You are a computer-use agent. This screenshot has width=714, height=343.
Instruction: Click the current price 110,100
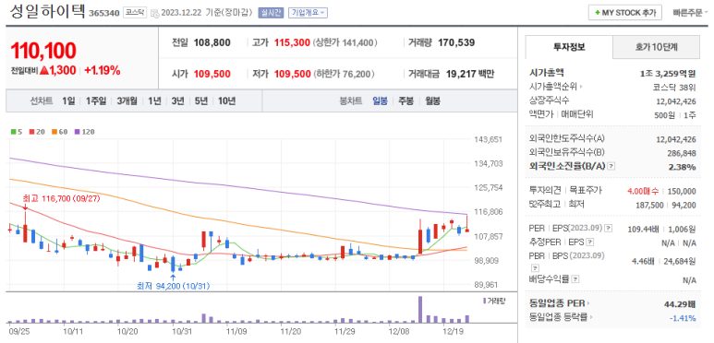tap(42, 51)
